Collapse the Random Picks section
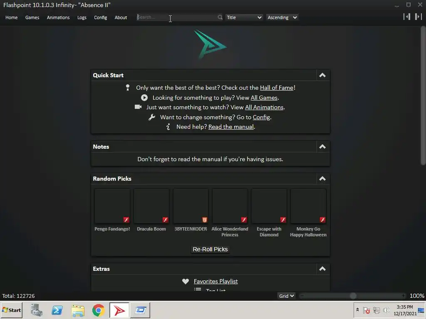The width and height of the screenshot is (426, 319). pos(322,179)
